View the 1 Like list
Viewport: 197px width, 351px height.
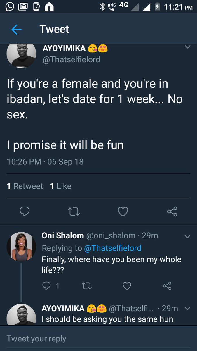[61, 186]
